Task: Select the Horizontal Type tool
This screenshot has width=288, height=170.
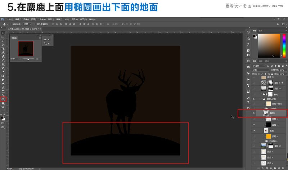Action: tap(3, 91)
